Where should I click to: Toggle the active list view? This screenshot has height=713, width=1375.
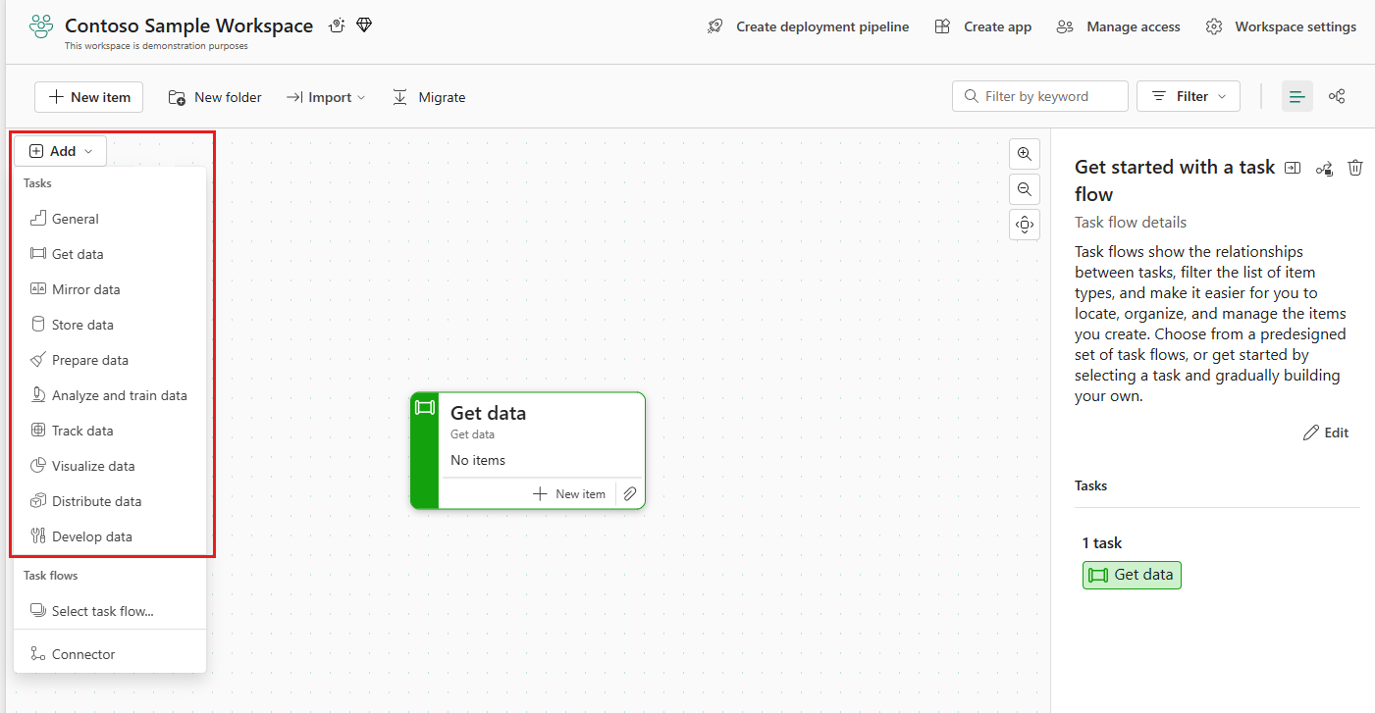[1296, 96]
